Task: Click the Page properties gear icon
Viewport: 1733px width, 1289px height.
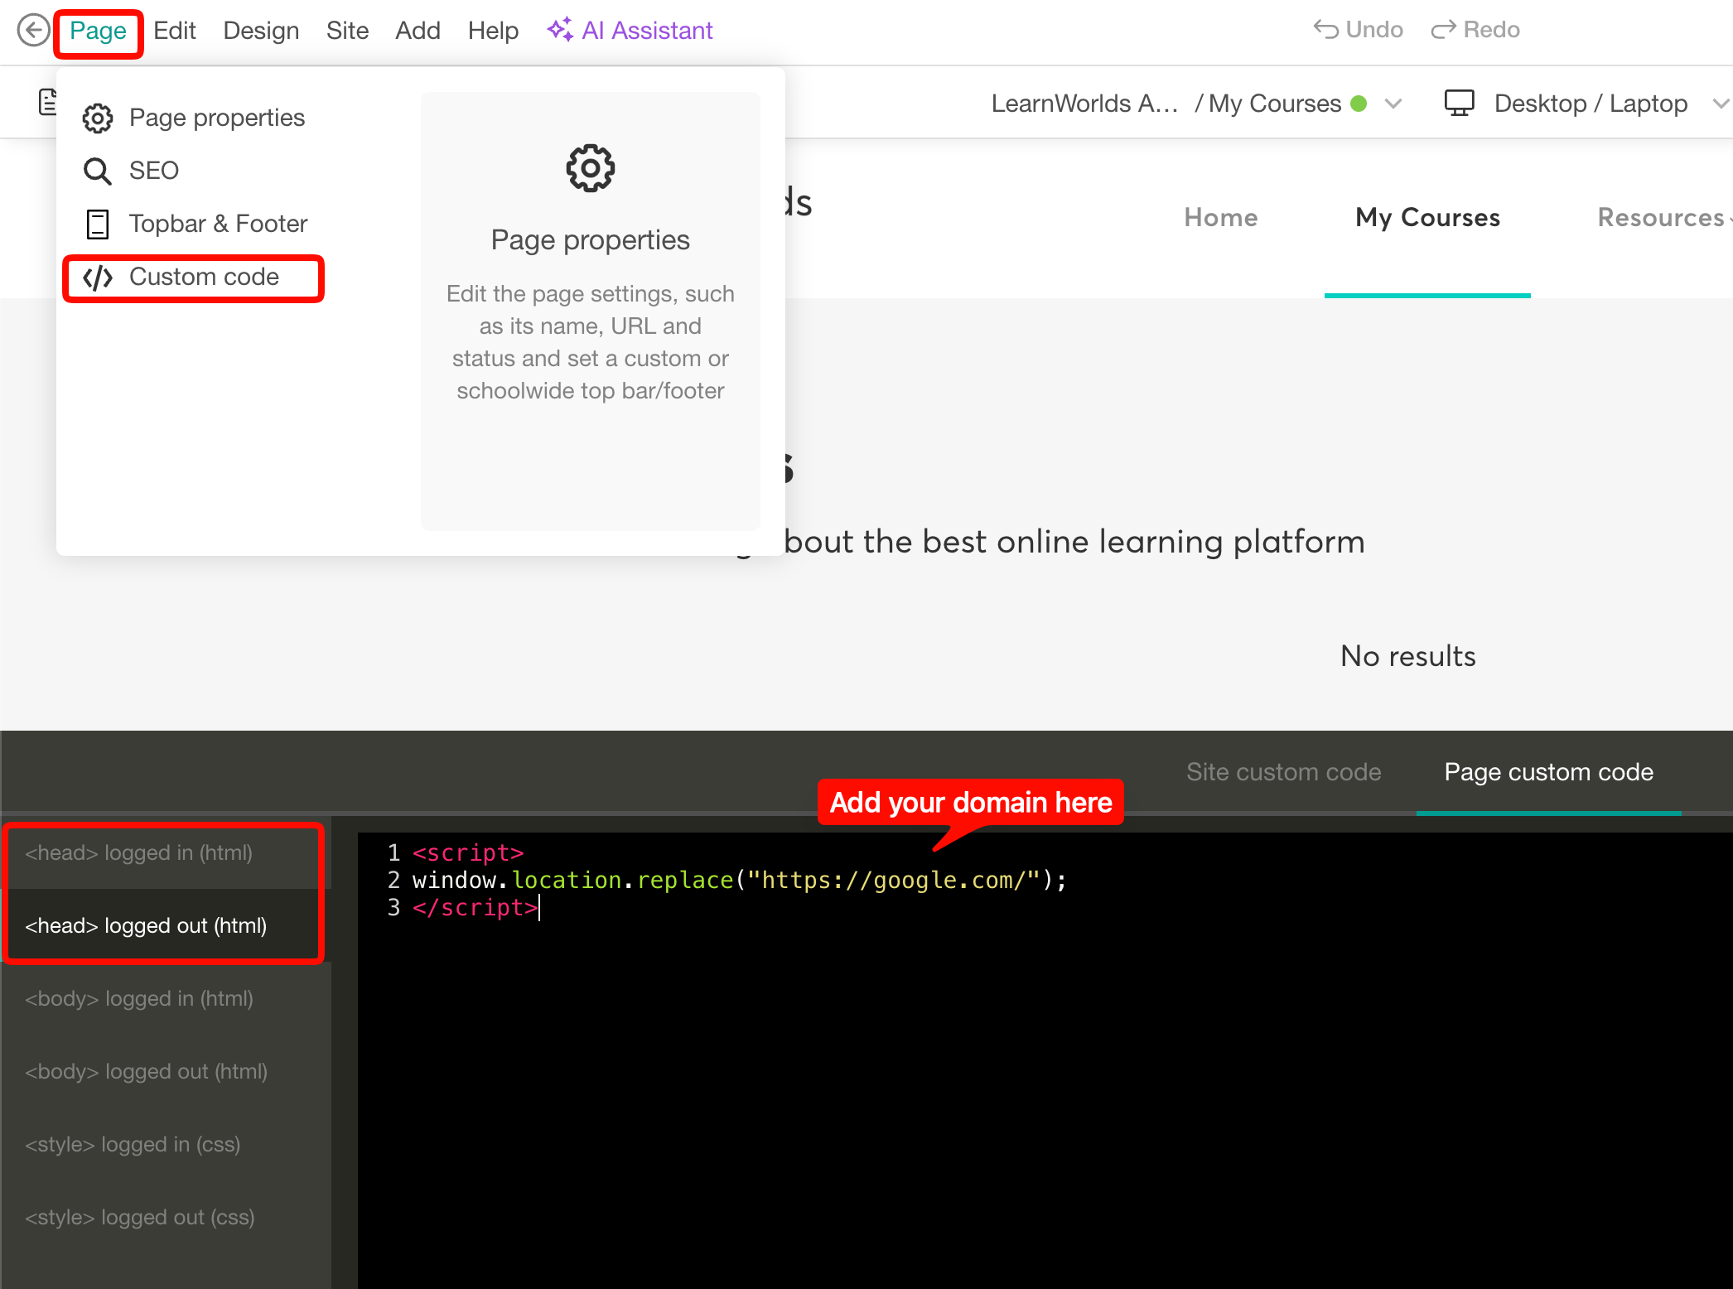Action: click(98, 118)
